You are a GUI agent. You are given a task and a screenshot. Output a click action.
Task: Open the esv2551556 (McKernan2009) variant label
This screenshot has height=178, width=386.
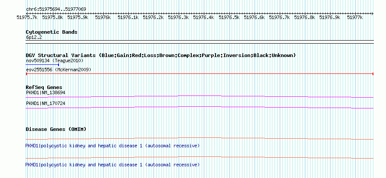(59, 70)
